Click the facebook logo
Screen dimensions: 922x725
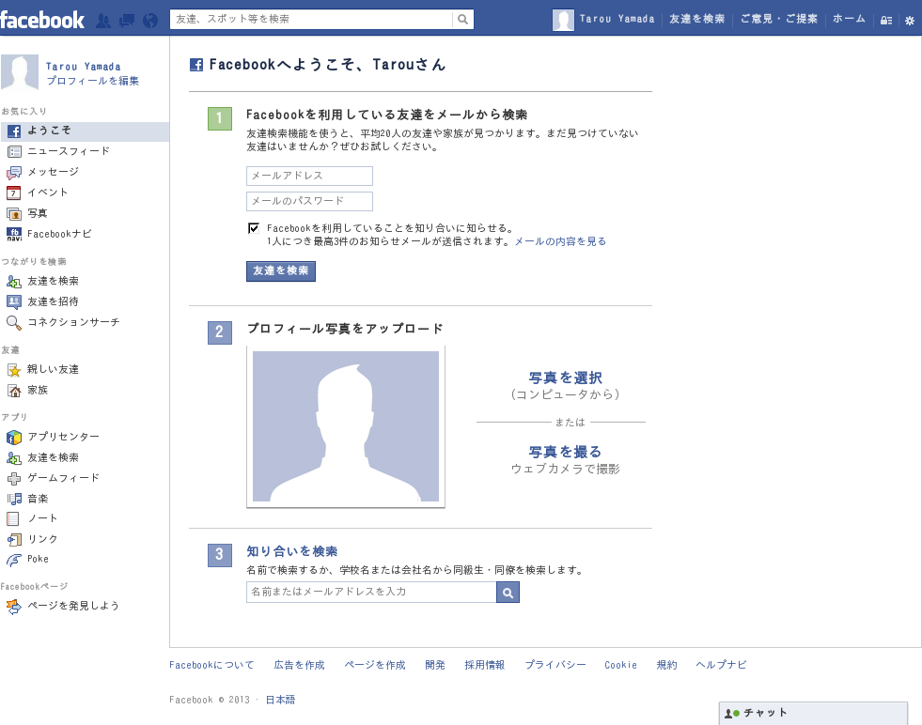pyautogui.click(x=42, y=20)
